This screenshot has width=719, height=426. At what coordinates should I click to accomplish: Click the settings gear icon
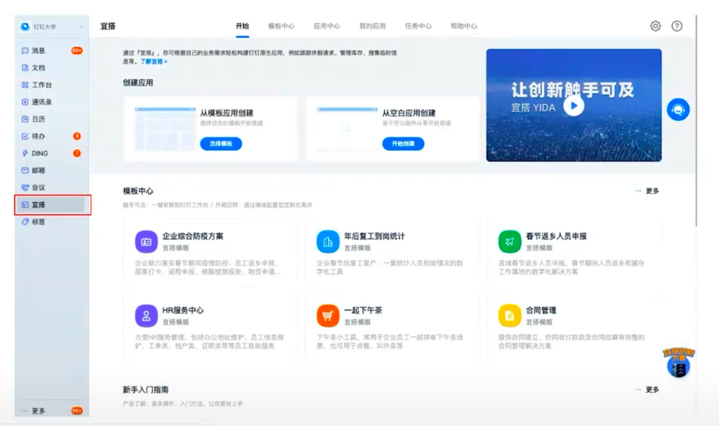(655, 26)
